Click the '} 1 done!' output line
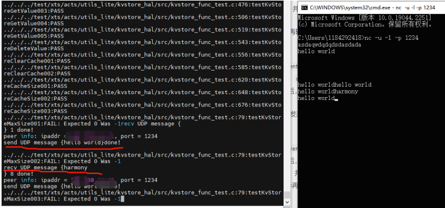This screenshot has width=445, height=208. [19, 130]
